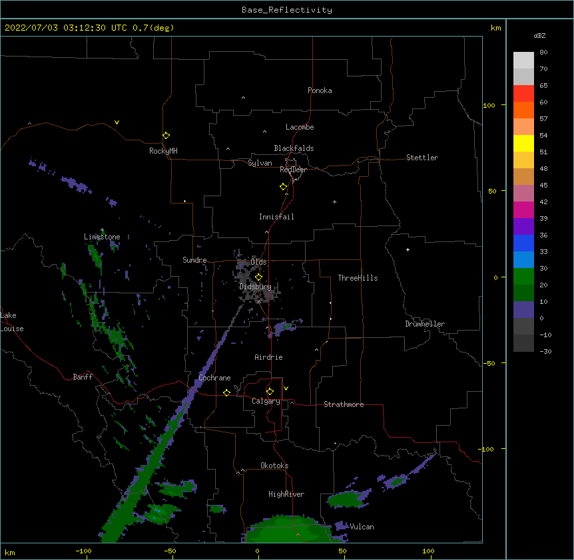574x560 pixels.
Task: Click the Limestone label
Action: pyautogui.click(x=102, y=237)
